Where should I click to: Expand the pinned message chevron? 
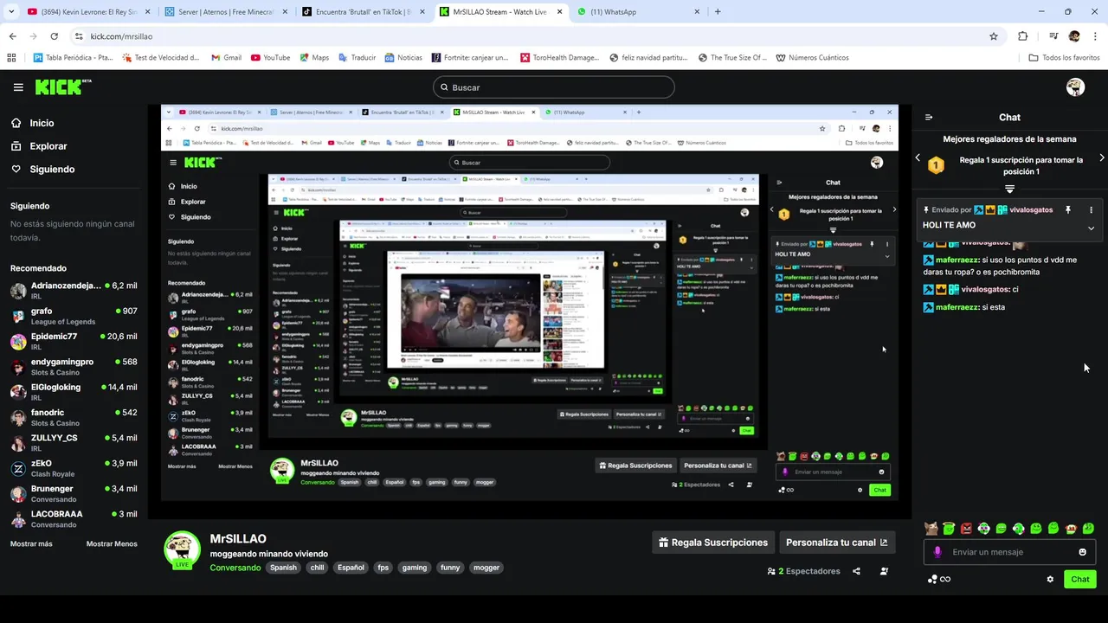click(1091, 228)
